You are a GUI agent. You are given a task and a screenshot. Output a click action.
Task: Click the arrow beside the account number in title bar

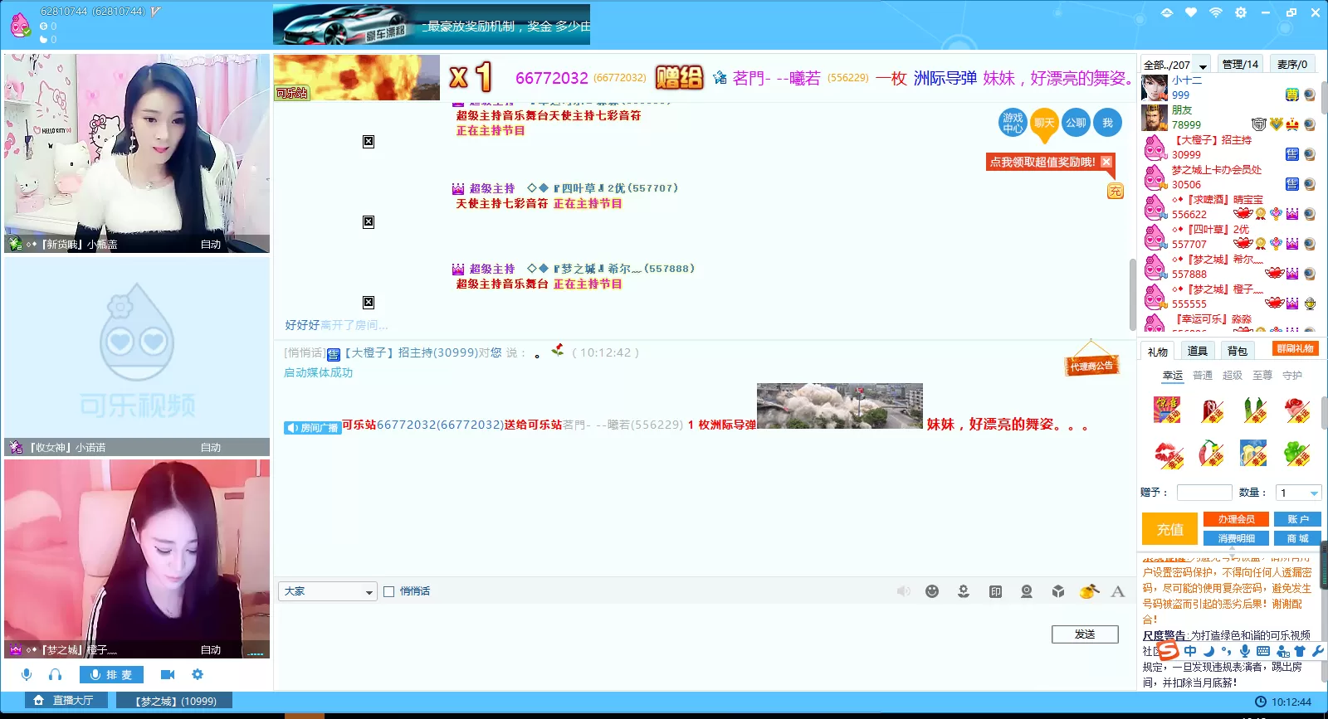point(155,12)
